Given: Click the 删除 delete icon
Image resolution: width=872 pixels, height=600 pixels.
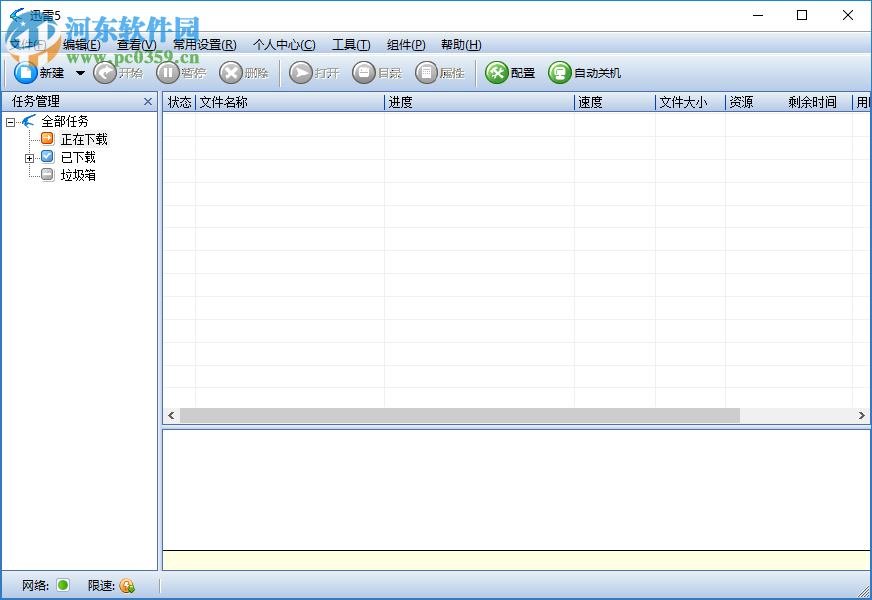Looking at the screenshot, I should [232, 72].
